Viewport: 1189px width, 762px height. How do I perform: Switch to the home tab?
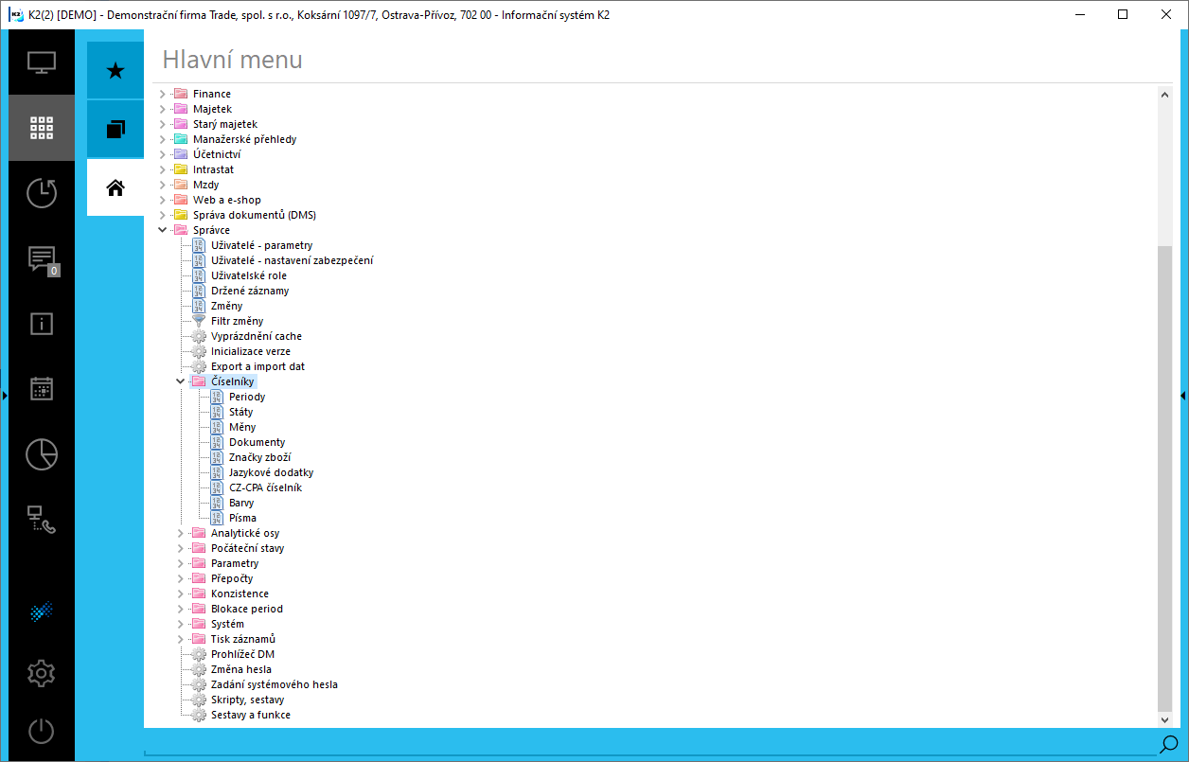115,187
